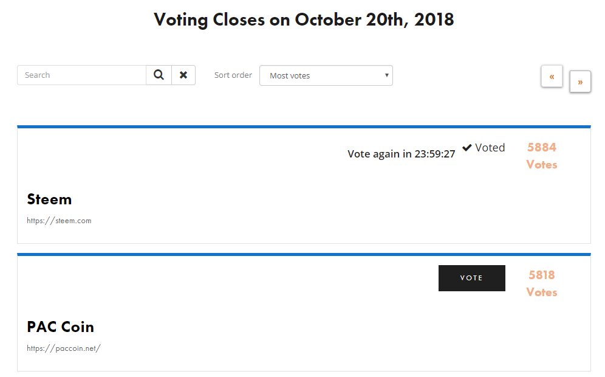Click the Most votes dropdown arrow
Image resolution: width=605 pixels, height=377 pixels.
[387, 75]
